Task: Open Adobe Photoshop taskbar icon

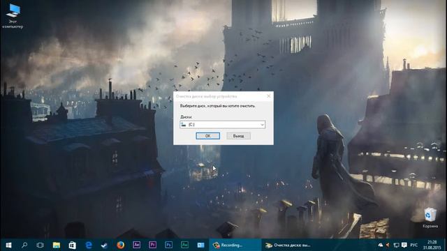Action: [168, 245]
